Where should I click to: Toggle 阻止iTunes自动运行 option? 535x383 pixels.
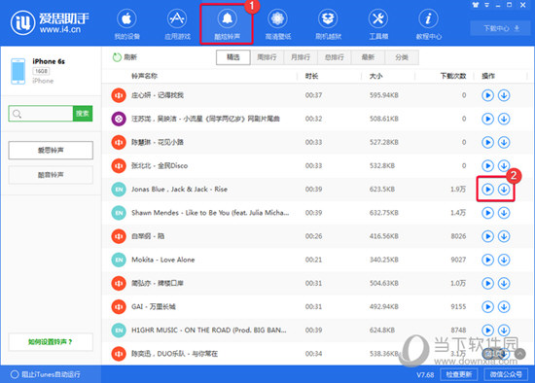(x=15, y=374)
